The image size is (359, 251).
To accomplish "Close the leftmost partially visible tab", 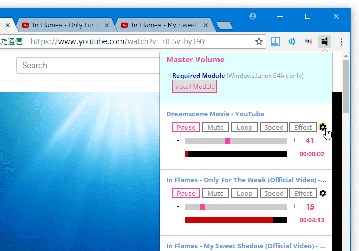I will coord(8,25).
